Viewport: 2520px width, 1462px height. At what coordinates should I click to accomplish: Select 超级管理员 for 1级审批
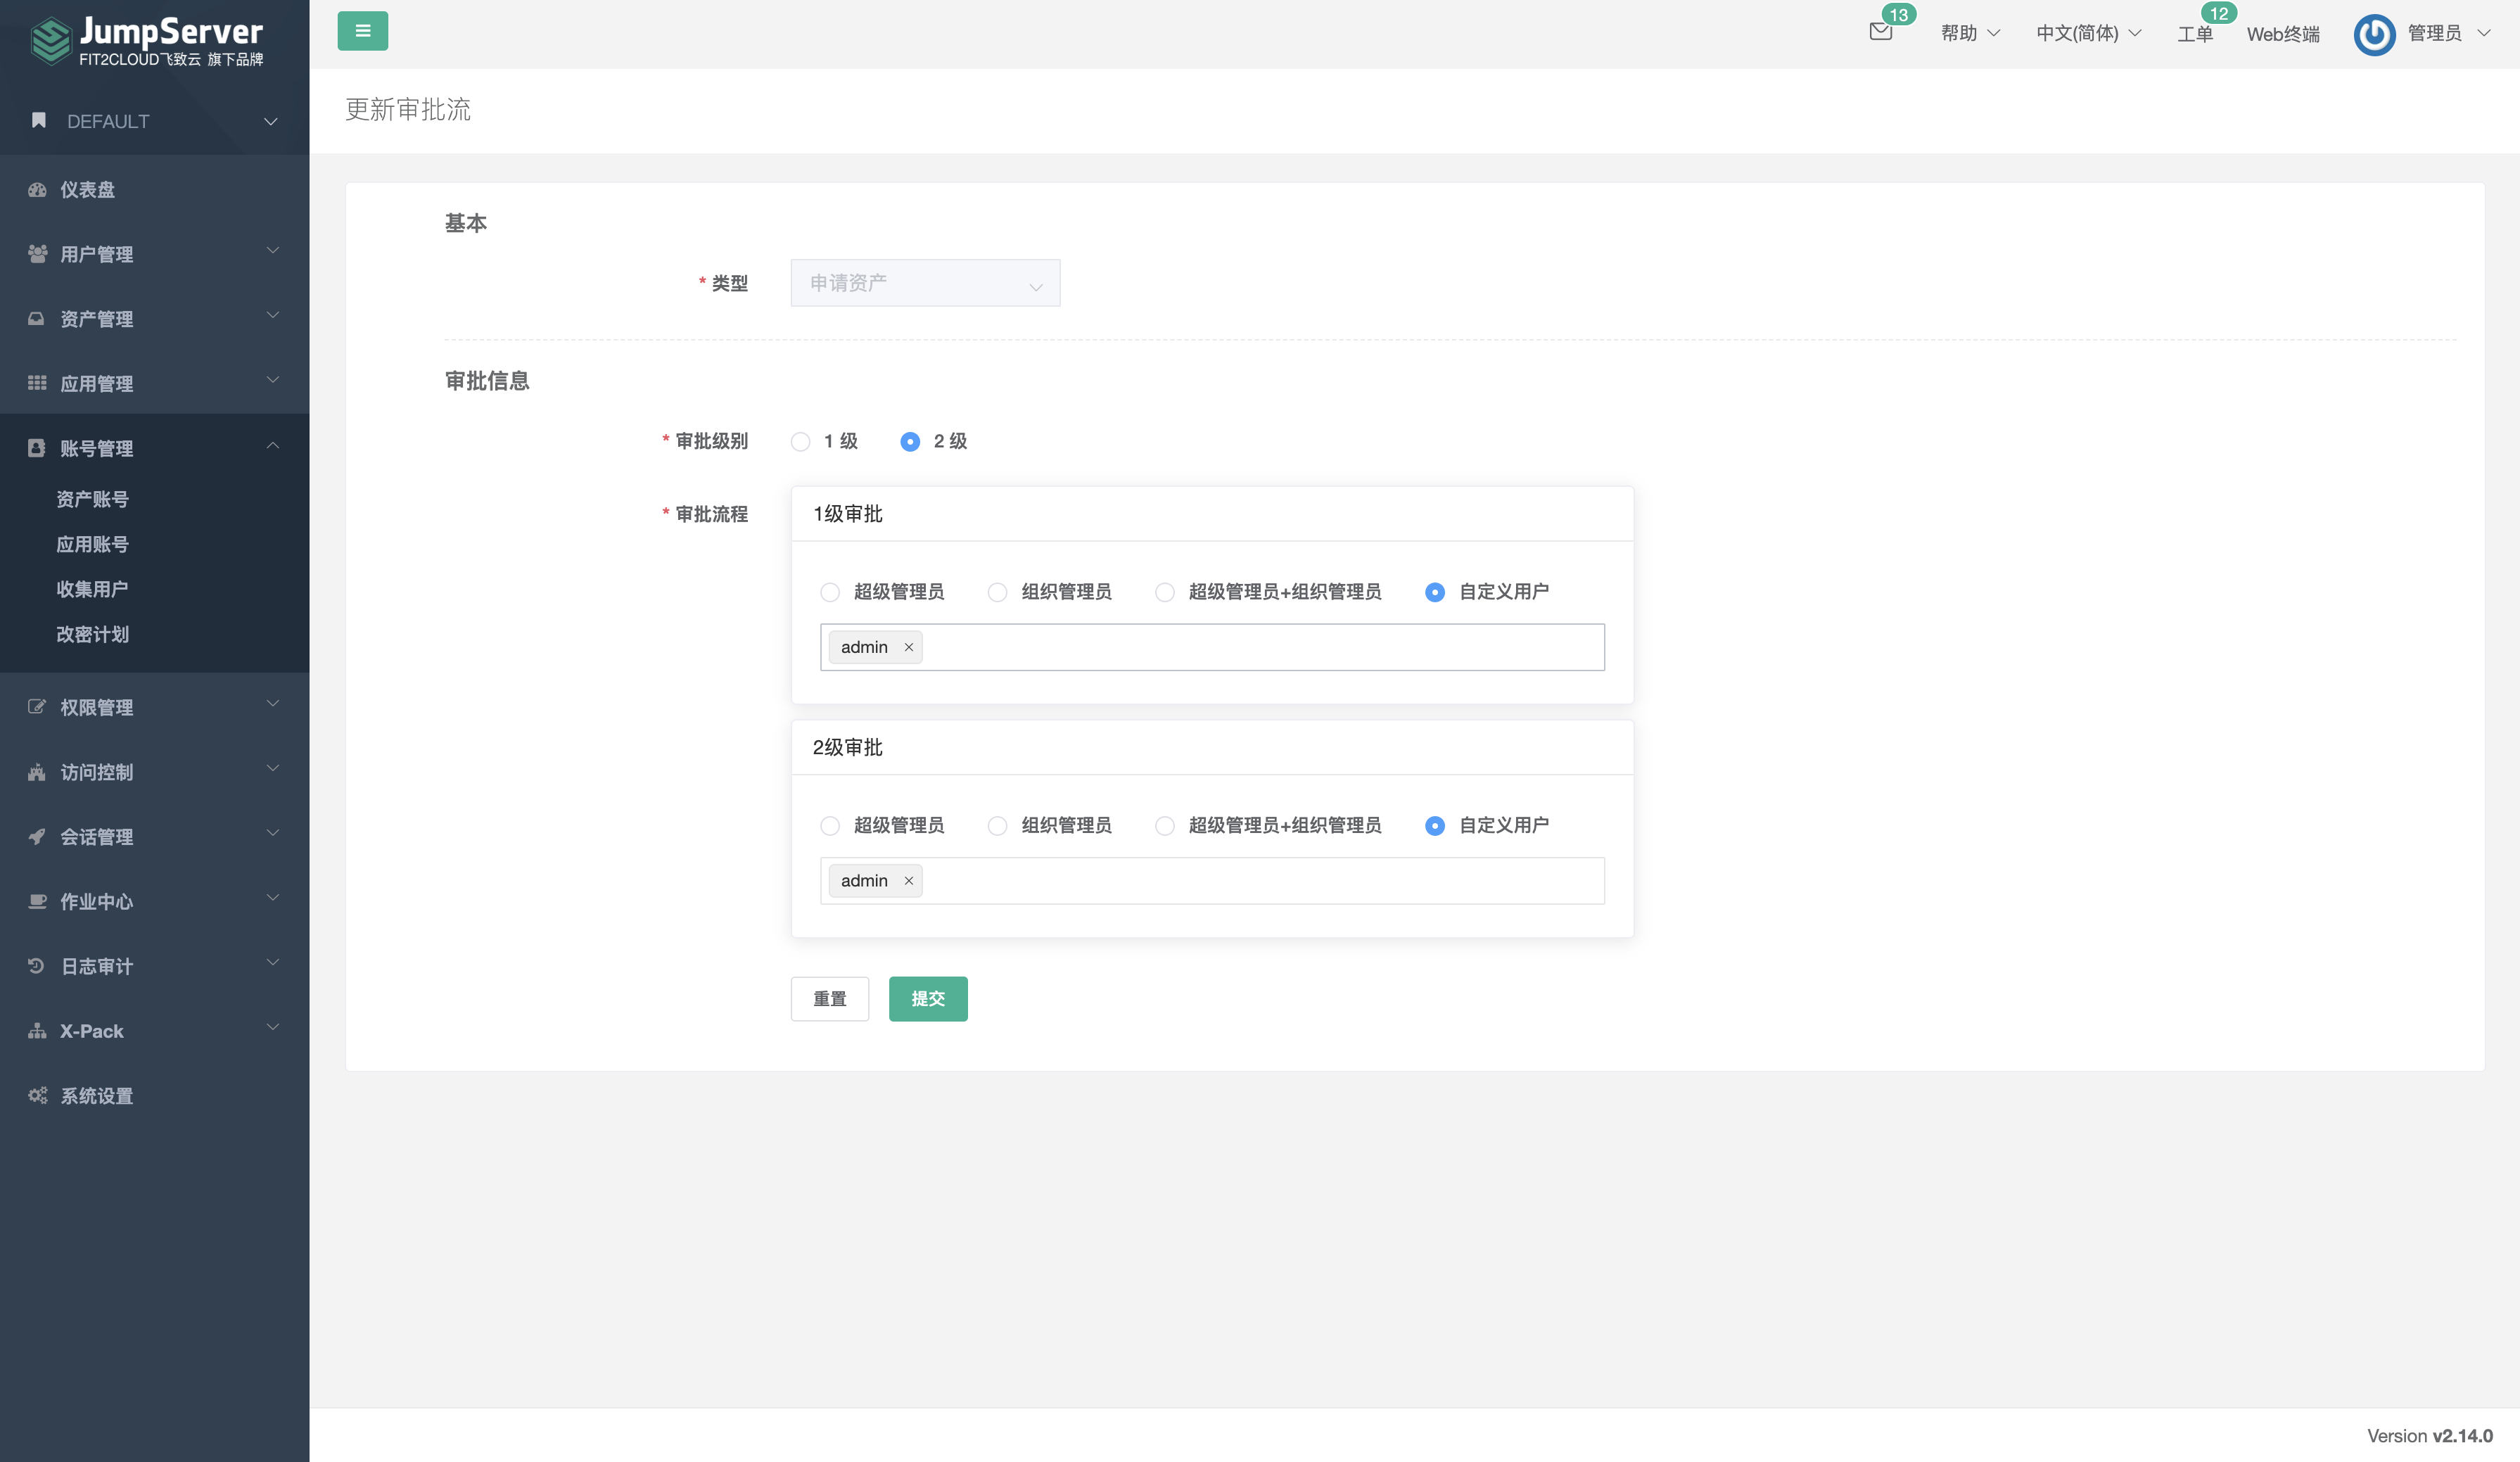point(830,590)
